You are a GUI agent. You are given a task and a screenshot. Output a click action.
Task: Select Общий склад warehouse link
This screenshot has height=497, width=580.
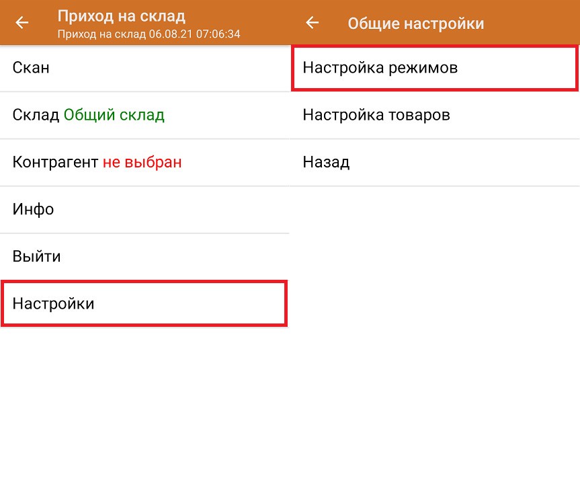point(113,114)
